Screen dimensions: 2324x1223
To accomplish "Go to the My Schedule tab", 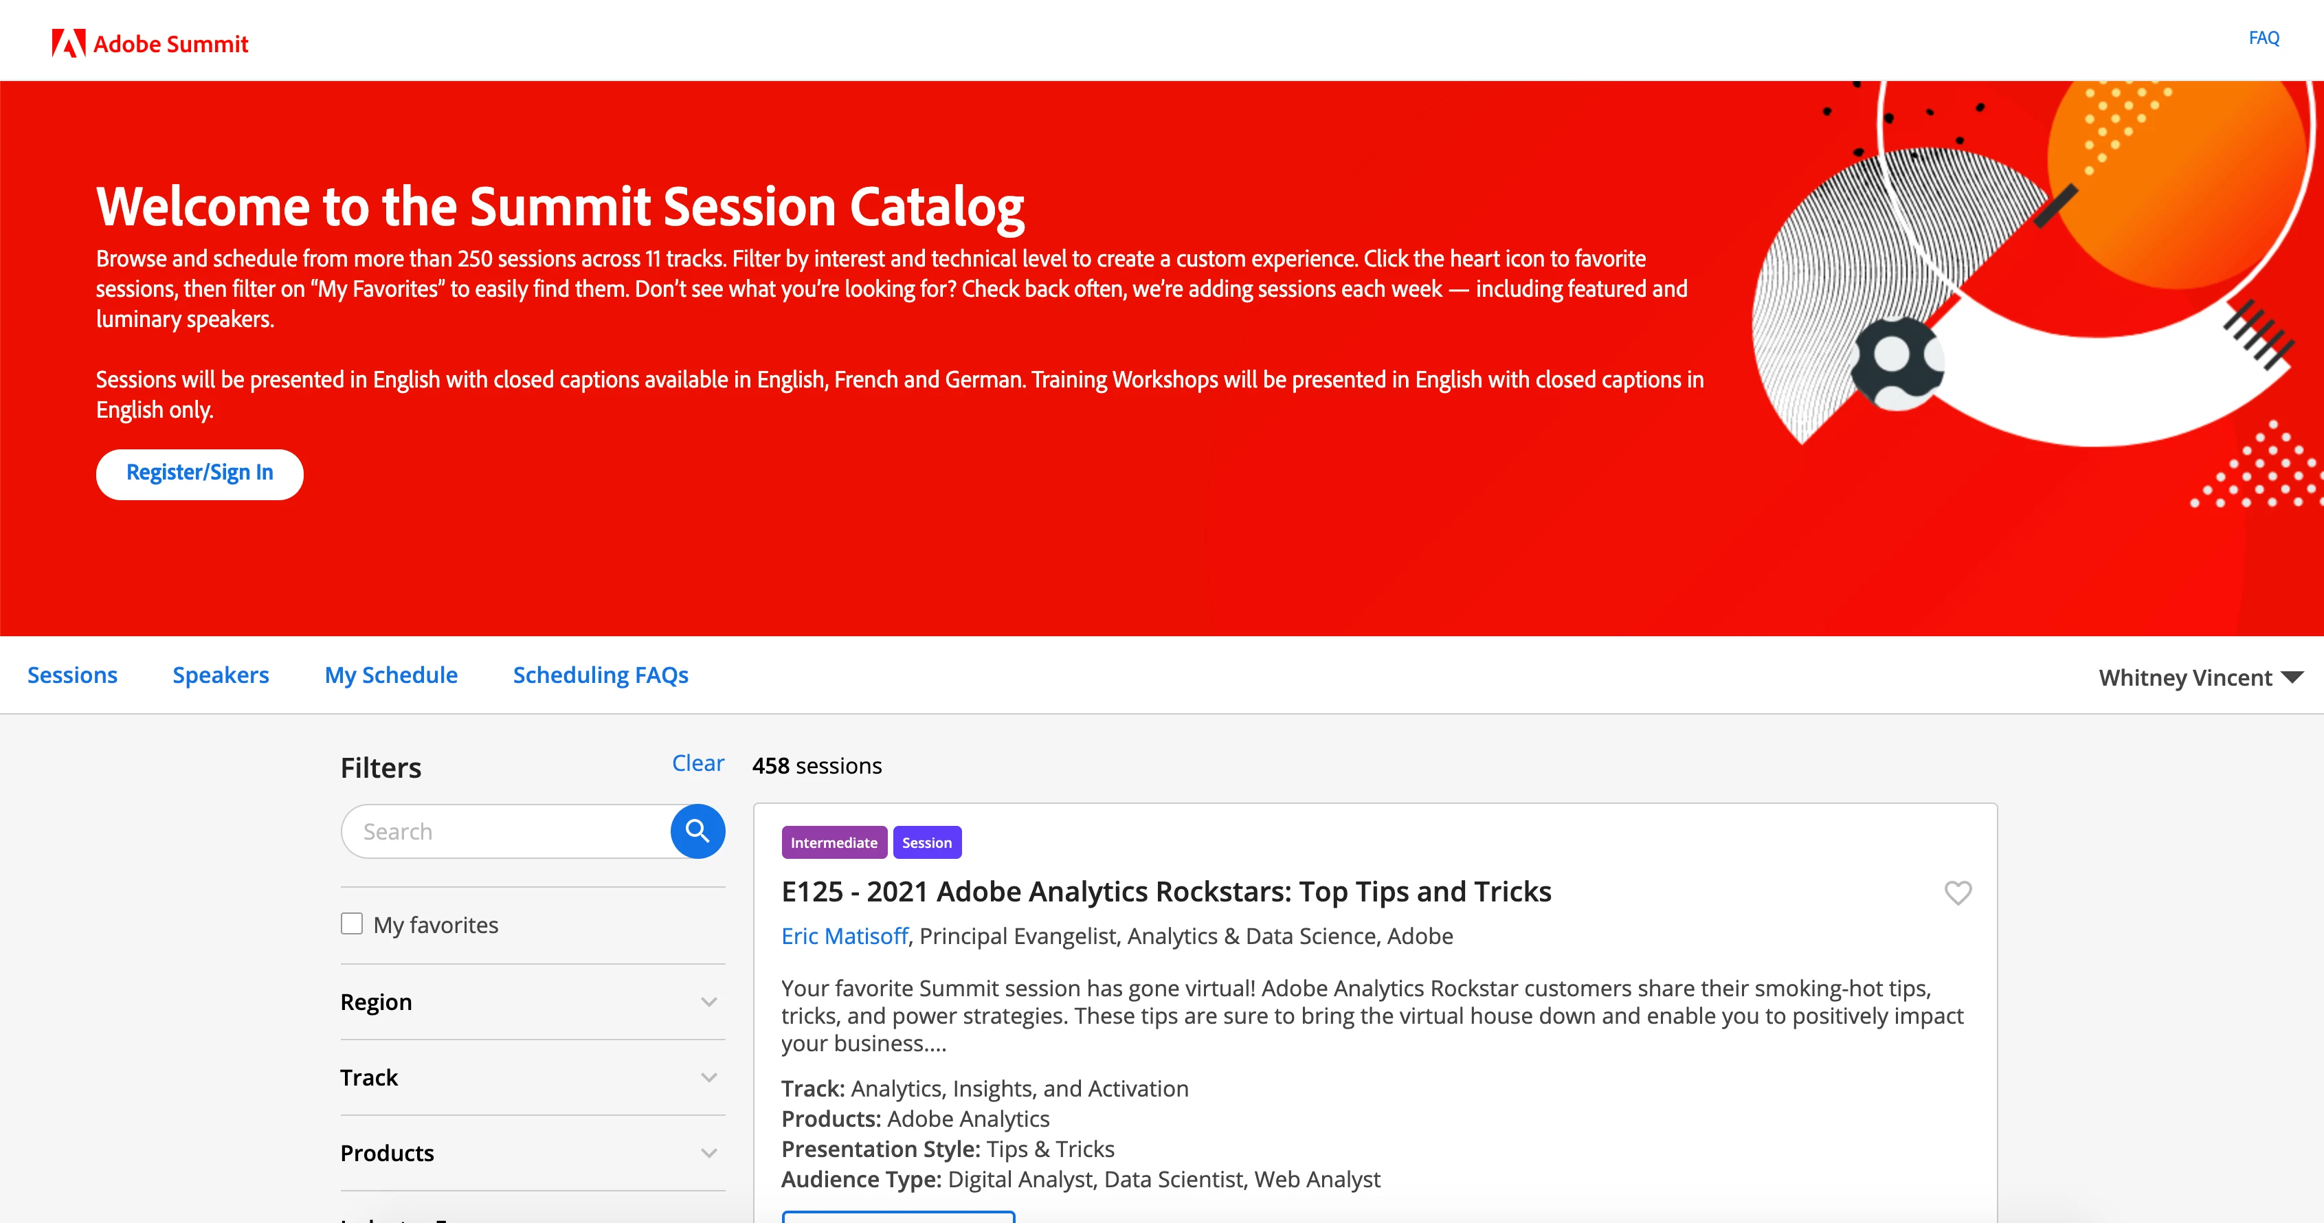I will pyautogui.click(x=390, y=675).
